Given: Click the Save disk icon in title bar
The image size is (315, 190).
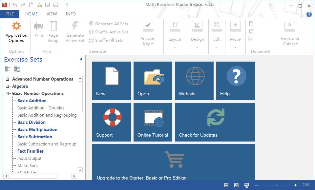Looking at the screenshot, I should (x=48, y=5).
